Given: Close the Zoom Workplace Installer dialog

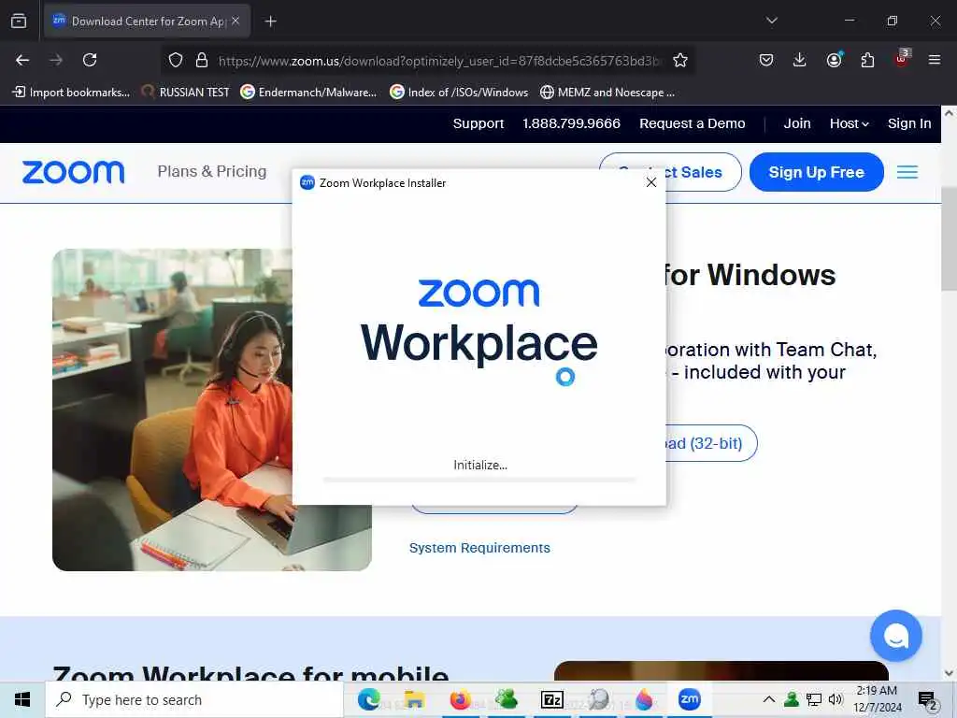Looking at the screenshot, I should click(x=651, y=182).
